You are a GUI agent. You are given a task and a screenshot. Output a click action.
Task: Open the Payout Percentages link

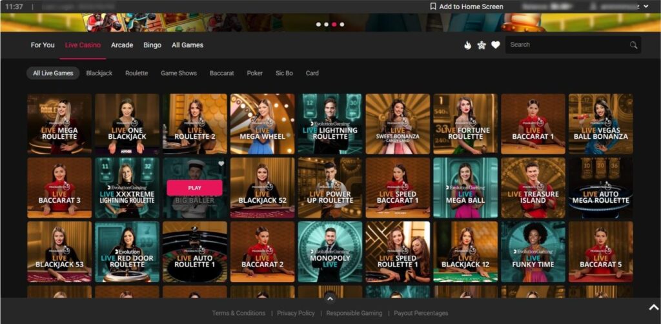click(x=421, y=313)
